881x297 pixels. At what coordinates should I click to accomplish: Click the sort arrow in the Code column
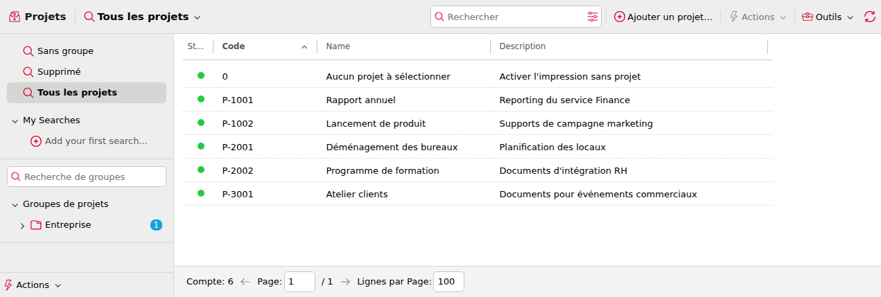click(x=304, y=47)
